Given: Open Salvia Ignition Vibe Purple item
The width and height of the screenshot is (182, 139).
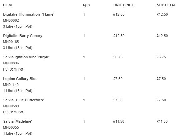Looking at the screenshot, I should [x=26, y=57].
